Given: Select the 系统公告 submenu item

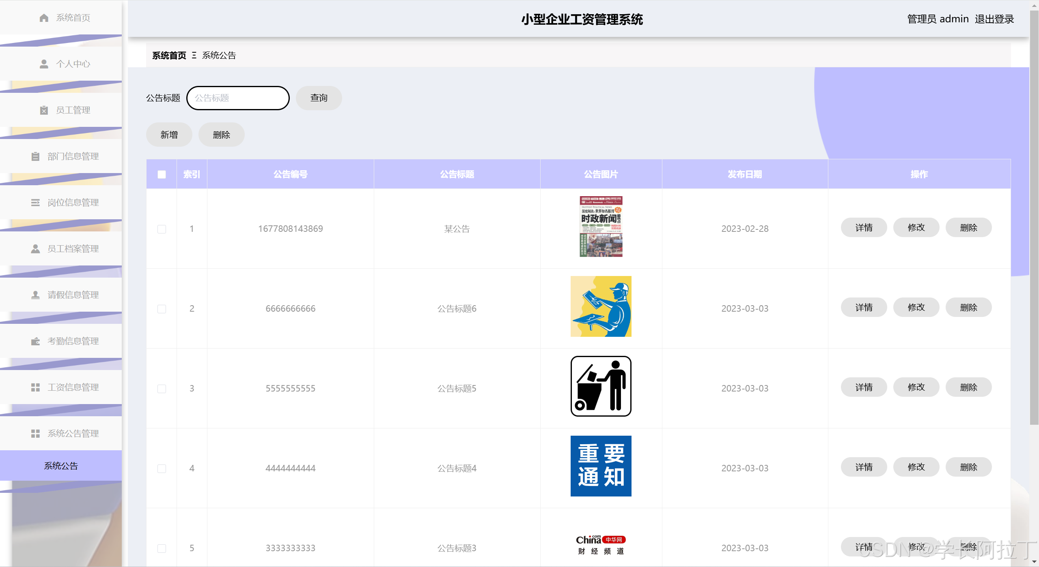Looking at the screenshot, I should click(61, 466).
